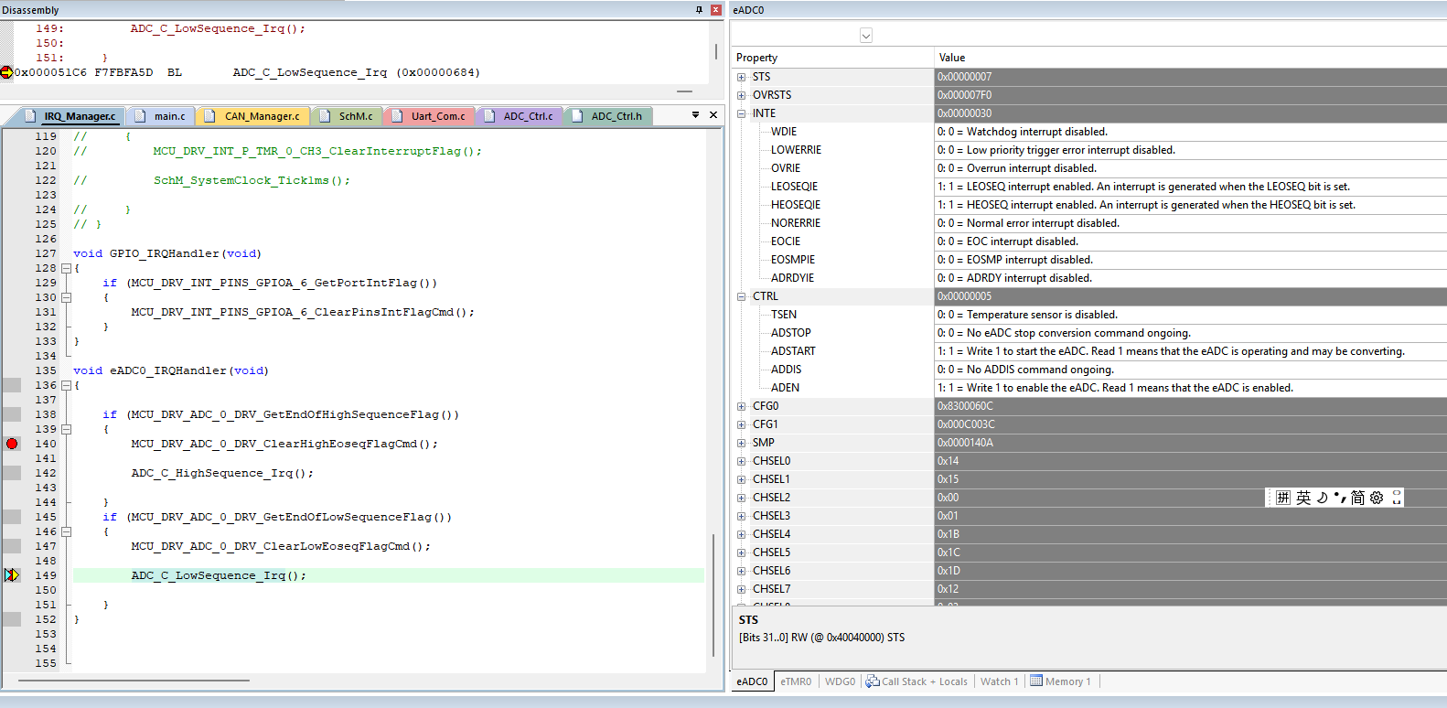Collapse the CTRL register
The image size is (1447, 708).
742,296
